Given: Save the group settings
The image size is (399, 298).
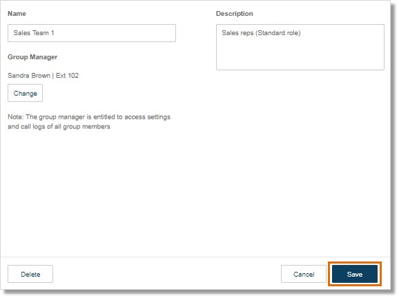Looking at the screenshot, I should [x=355, y=274].
